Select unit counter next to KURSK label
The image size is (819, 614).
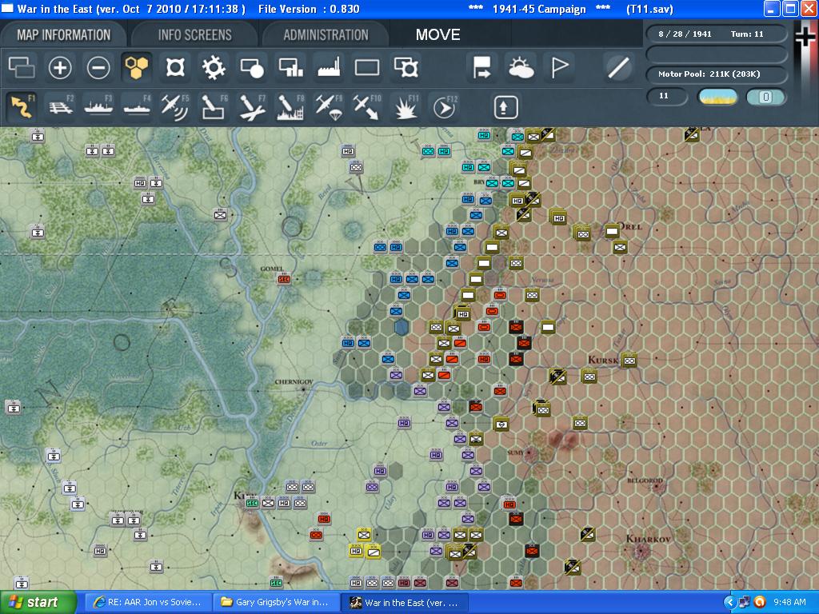[x=629, y=361]
